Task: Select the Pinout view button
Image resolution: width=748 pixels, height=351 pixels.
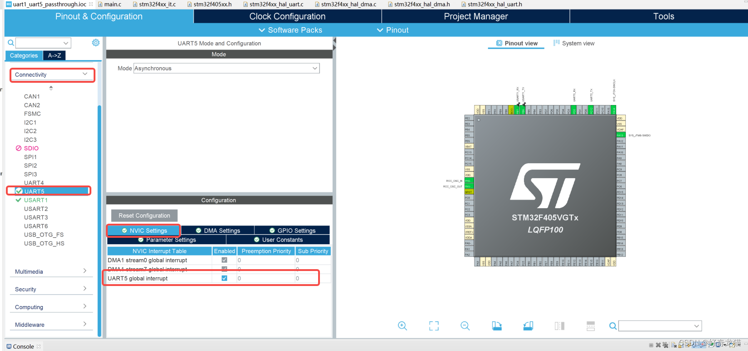Action: pyautogui.click(x=517, y=43)
